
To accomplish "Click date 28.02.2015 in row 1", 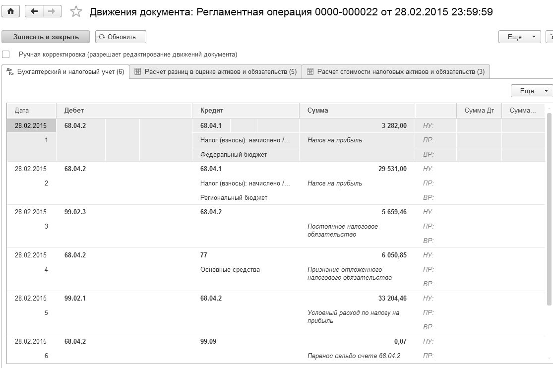I will (31, 125).
